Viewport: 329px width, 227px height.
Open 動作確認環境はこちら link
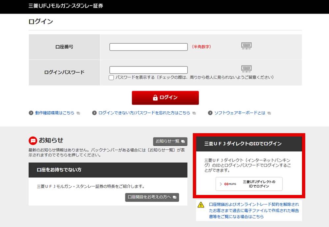coord(54,113)
